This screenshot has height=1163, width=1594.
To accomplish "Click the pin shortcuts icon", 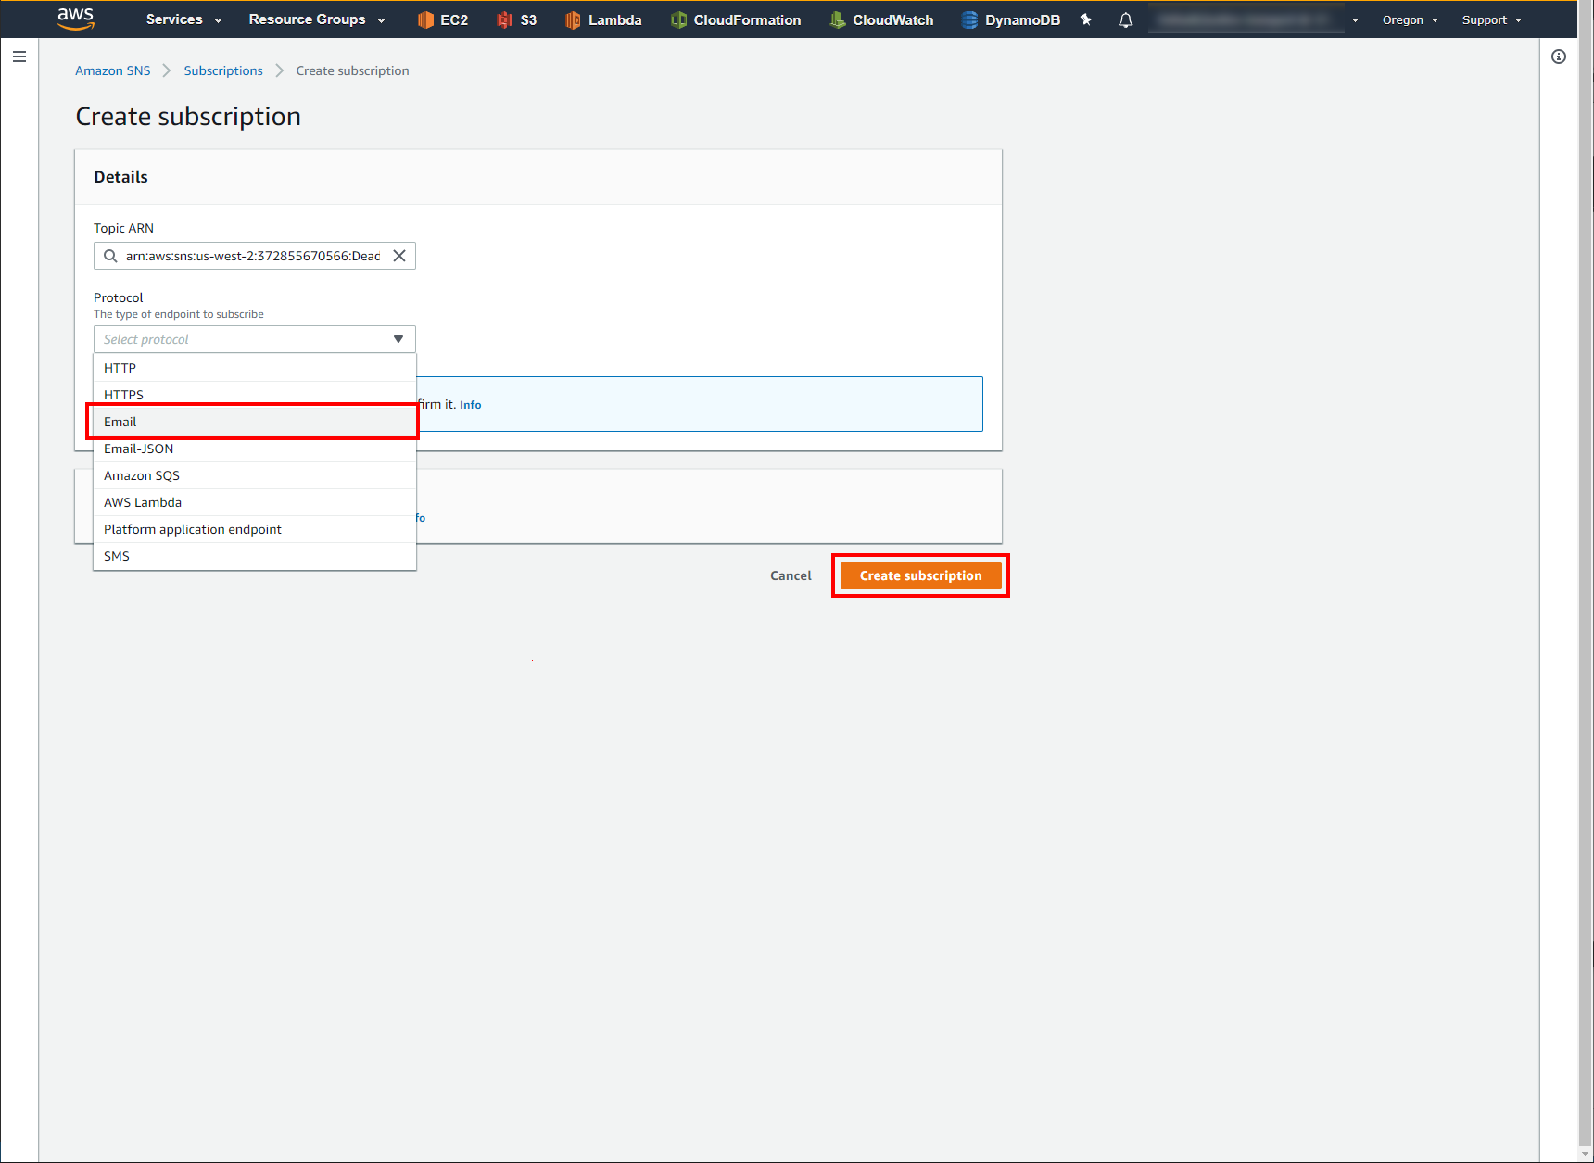I will coord(1086,19).
